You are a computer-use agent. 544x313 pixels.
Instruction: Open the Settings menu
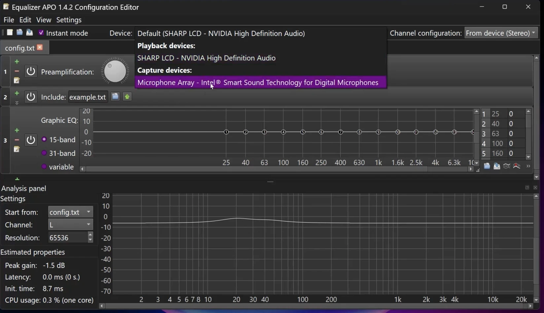click(x=69, y=20)
